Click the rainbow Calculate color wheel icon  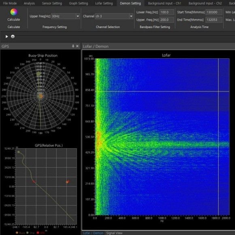click(x=14, y=12)
